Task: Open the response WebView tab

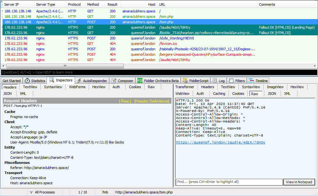Action: click(x=182, y=94)
